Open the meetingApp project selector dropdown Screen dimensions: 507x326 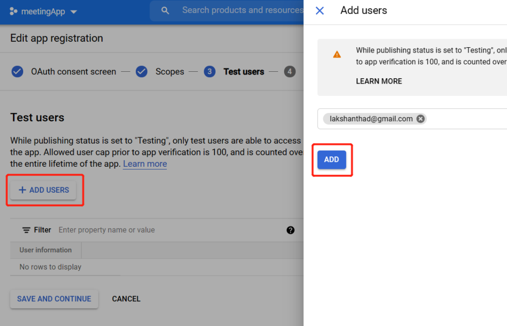74,12
